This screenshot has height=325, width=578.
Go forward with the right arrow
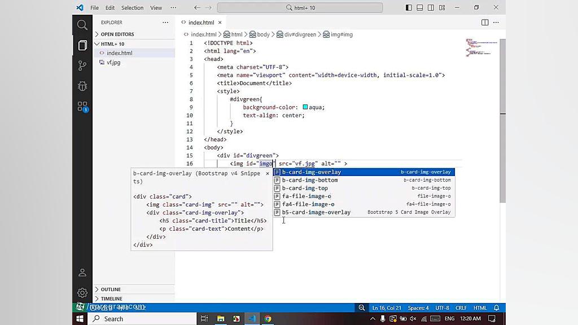tap(209, 7)
